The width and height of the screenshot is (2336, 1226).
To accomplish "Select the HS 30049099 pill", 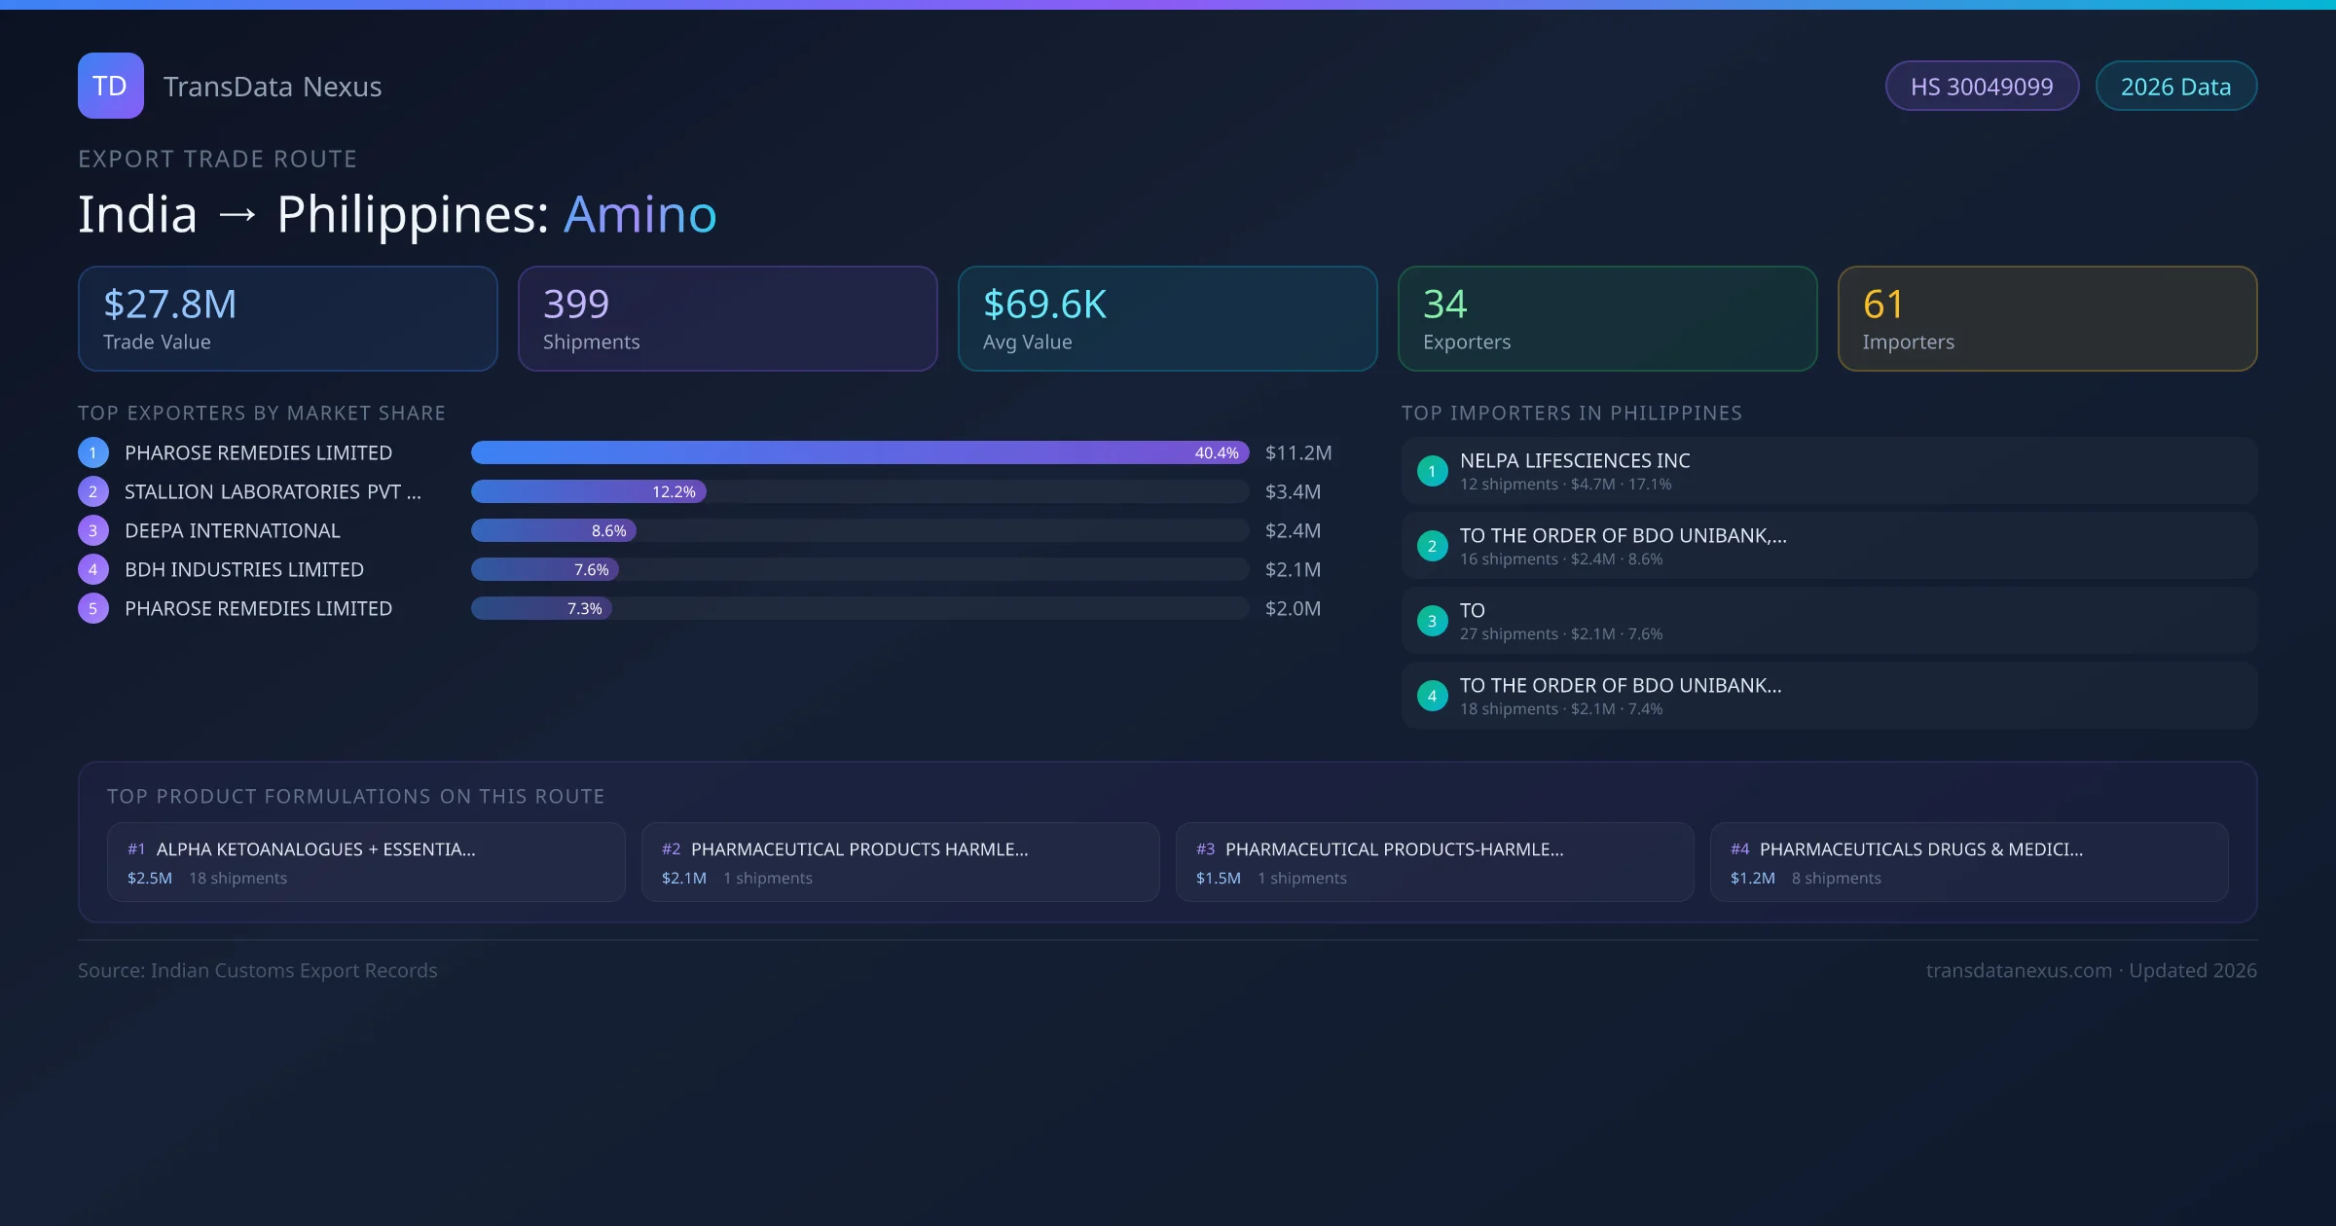I will click(1982, 87).
